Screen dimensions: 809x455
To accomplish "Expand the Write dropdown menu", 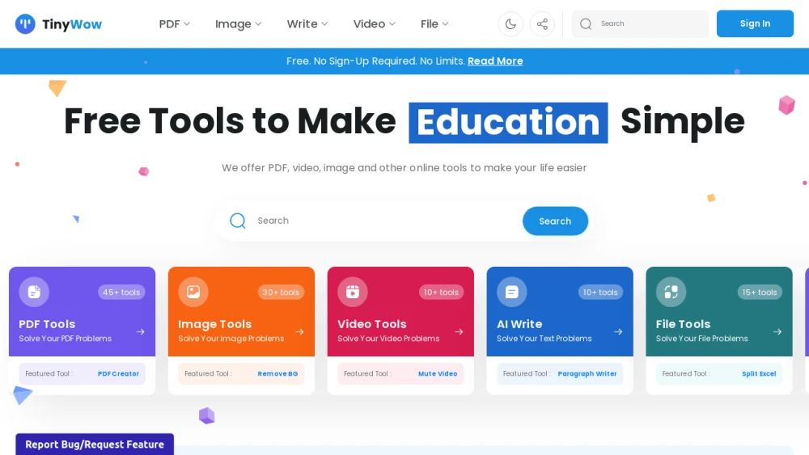I will coord(307,23).
